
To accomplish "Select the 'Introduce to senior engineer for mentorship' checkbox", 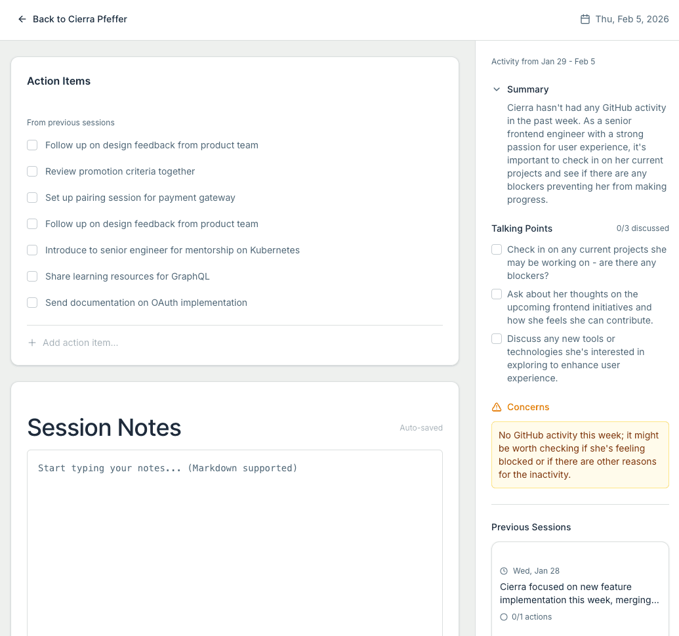I will 32,250.
